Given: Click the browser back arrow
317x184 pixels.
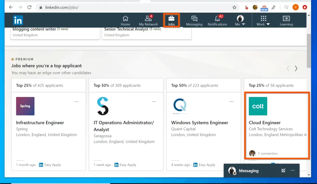Looking at the screenshot, I should 11,7.
